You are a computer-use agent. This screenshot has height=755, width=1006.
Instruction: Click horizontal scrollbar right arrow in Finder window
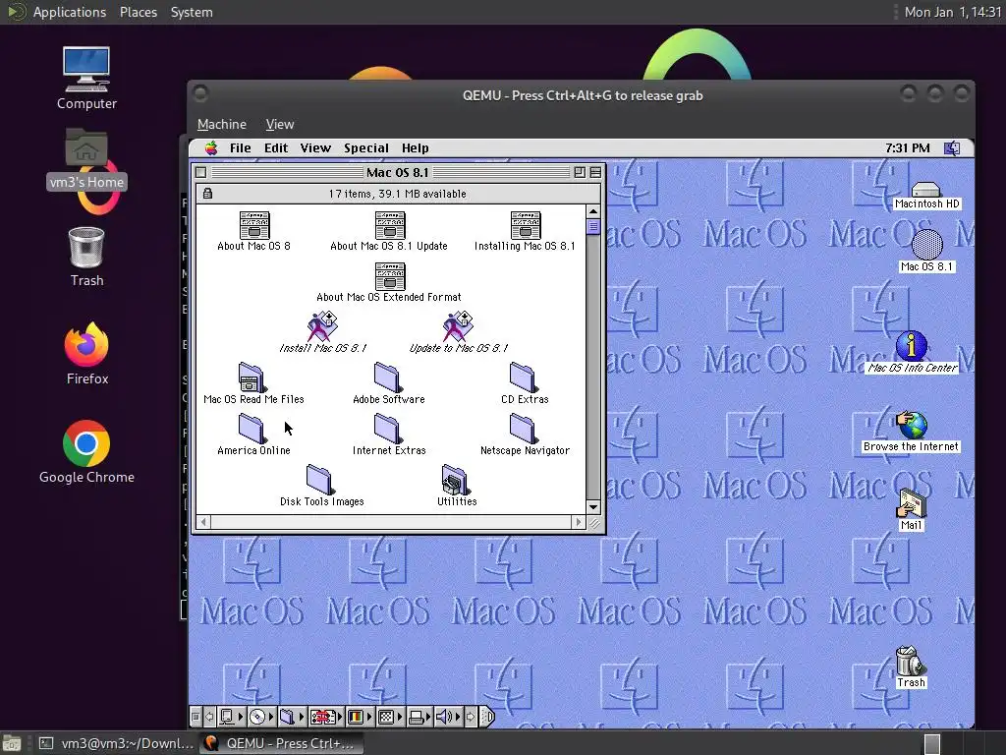click(x=578, y=522)
